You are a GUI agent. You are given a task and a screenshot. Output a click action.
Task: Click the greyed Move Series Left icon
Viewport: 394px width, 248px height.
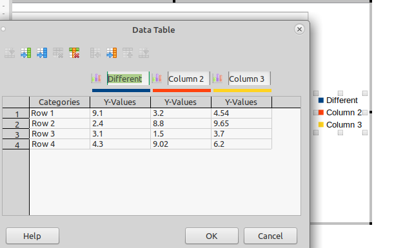(x=95, y=53)
